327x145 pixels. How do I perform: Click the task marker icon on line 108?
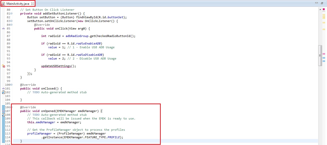tap(3, 115)
